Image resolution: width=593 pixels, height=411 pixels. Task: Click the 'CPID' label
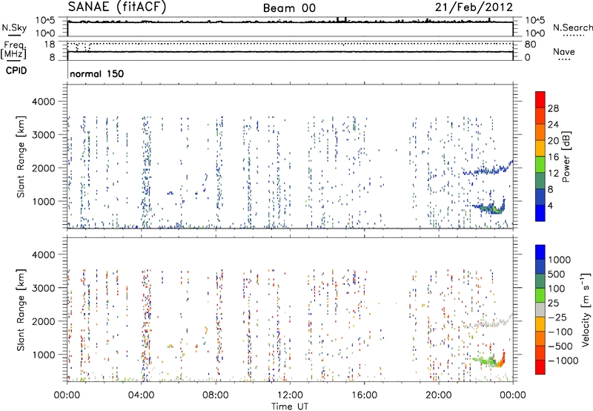click(x=16, y=70)
